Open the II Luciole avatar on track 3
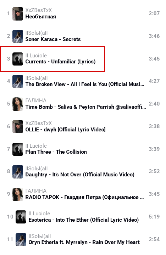Viewport: 166px width, 255px height. point(18,59)
